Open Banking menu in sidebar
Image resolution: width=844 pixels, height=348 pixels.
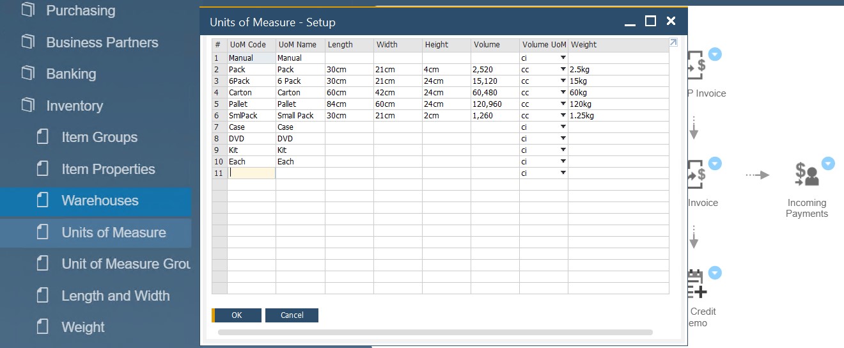(71, 74)
